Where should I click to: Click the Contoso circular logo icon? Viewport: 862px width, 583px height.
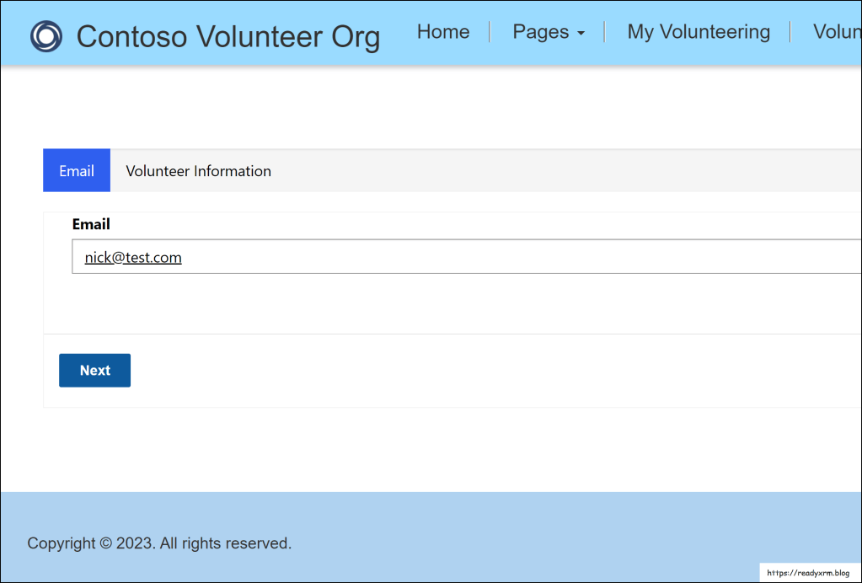[46, 36]
